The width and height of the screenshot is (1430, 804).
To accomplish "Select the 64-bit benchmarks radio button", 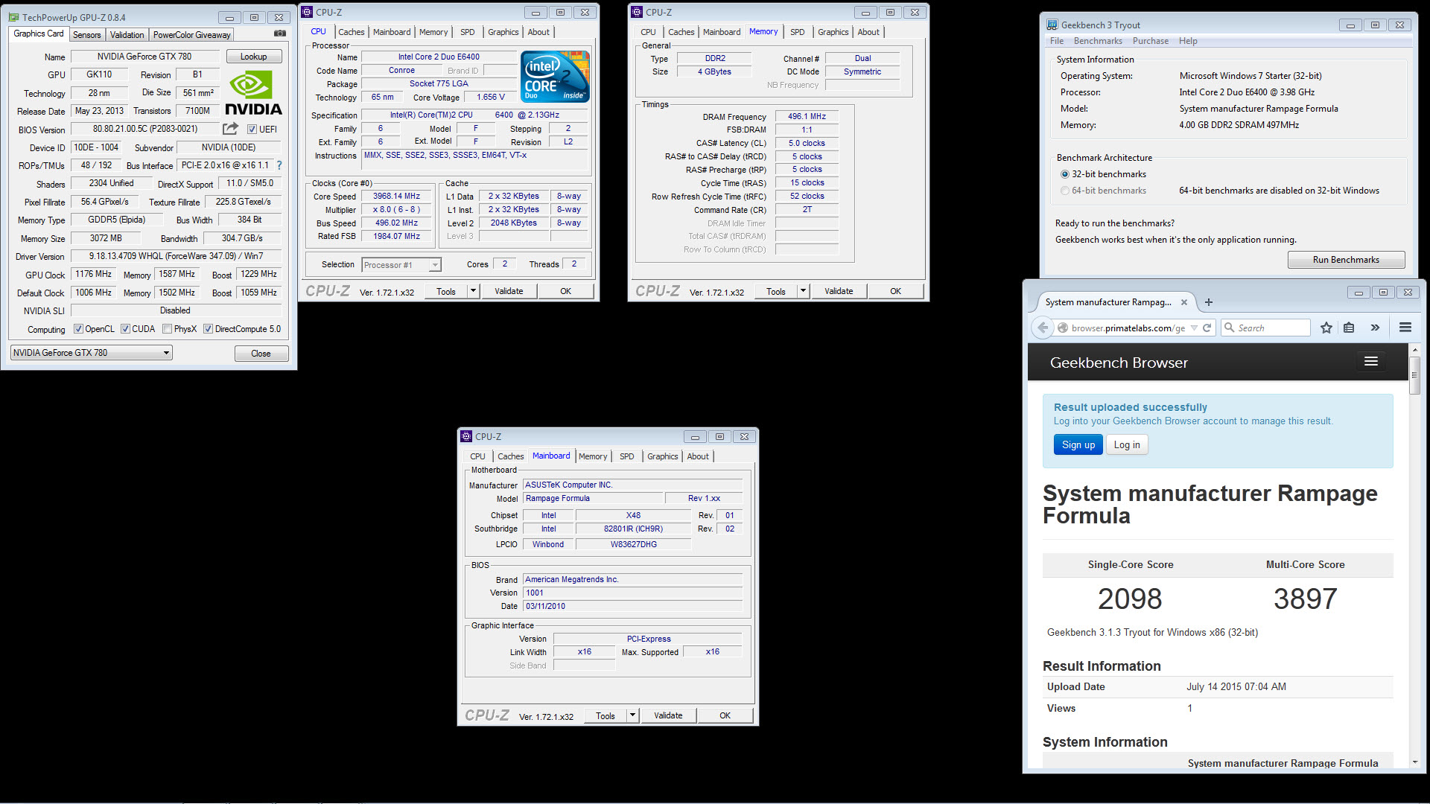I will click(1065, 191).
